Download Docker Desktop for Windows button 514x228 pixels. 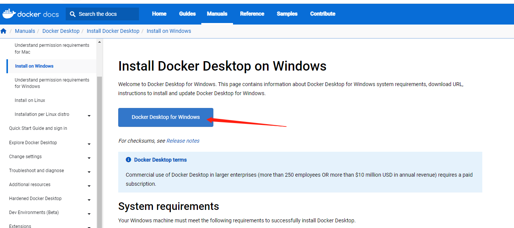tap(165, 117)
